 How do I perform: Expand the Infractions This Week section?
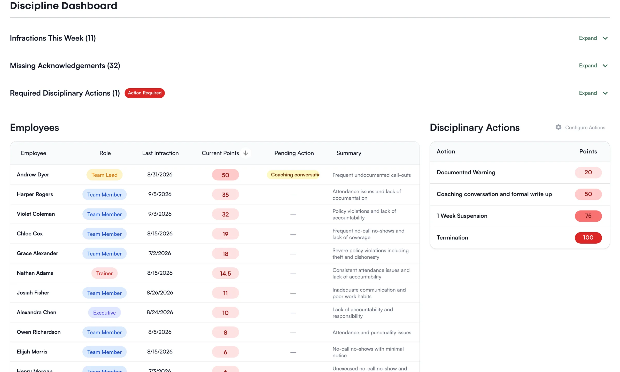pos(593,38)
